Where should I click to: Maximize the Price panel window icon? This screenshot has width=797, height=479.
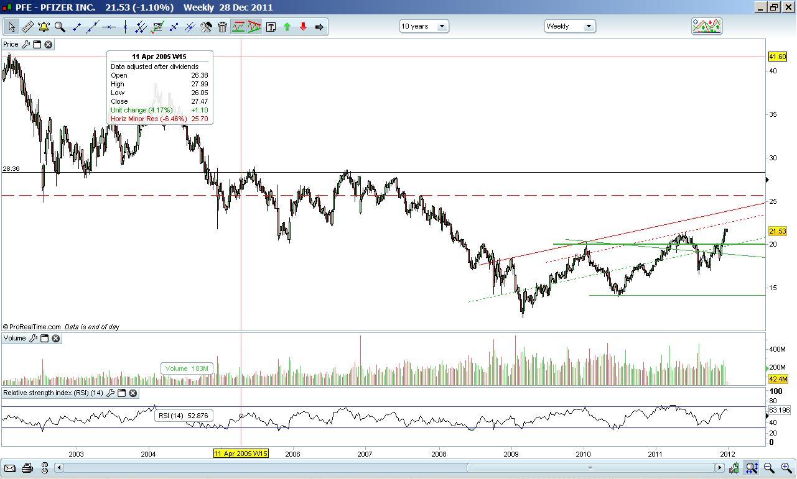pos(37,44)
